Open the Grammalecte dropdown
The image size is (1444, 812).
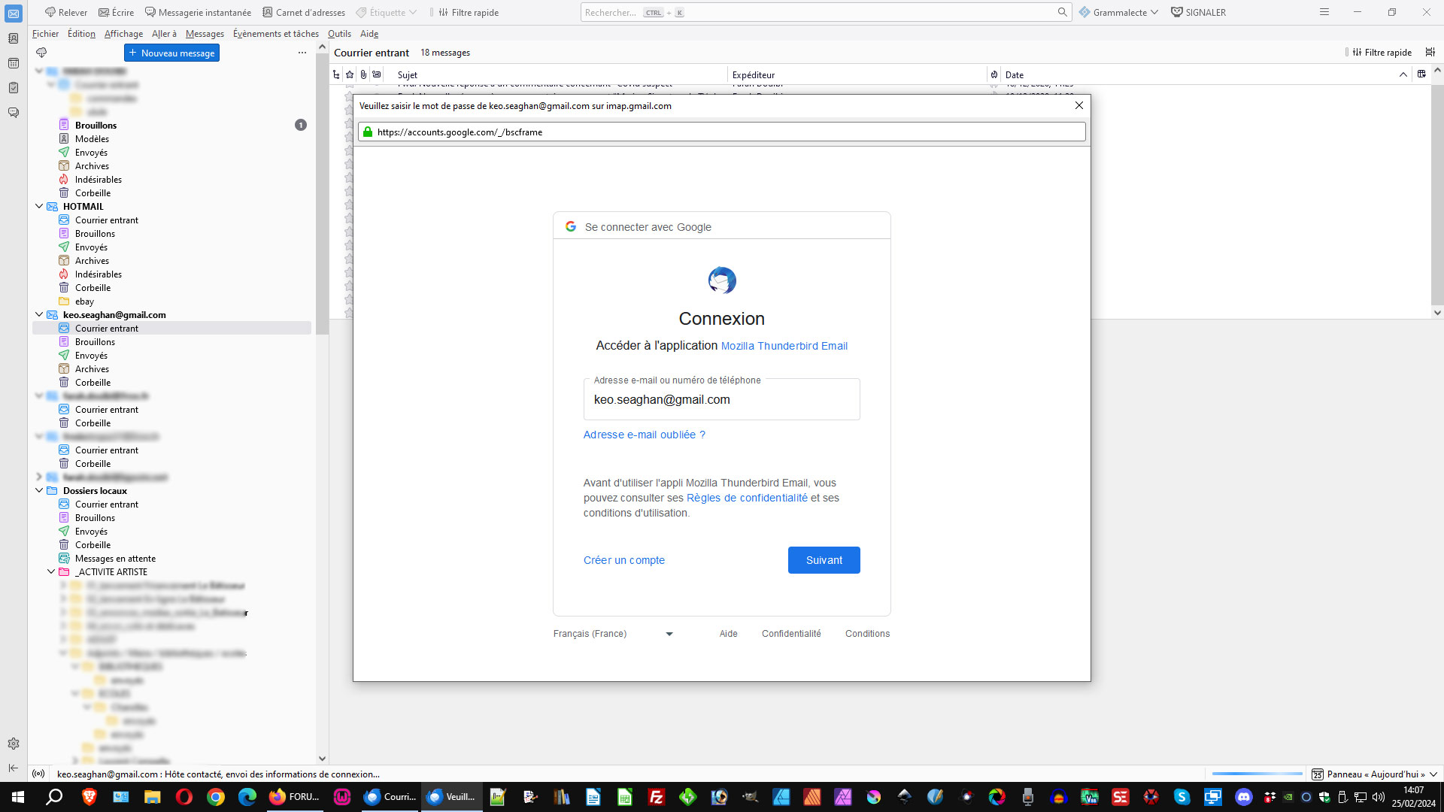tap(1118, 12)
